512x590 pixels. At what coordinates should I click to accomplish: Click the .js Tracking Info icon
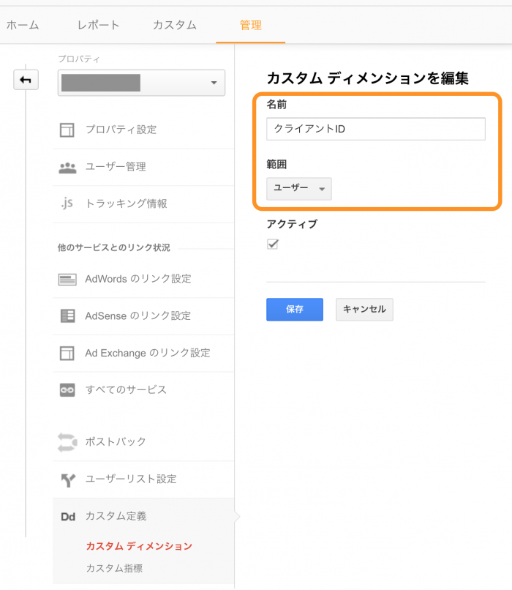pos(67,203)
